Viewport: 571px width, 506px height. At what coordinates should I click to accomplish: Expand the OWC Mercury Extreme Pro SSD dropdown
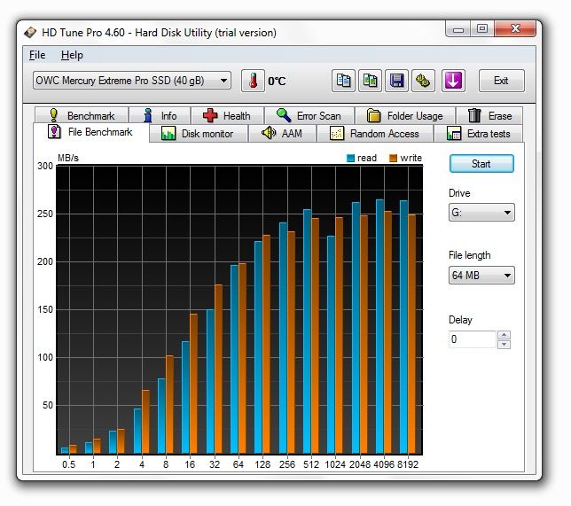coord(132,81)
